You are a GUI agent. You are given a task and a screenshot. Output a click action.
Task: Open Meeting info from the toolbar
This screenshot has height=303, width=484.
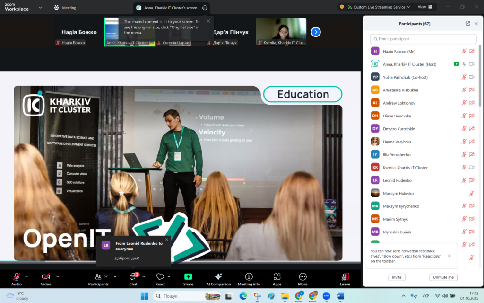(249, 277)
